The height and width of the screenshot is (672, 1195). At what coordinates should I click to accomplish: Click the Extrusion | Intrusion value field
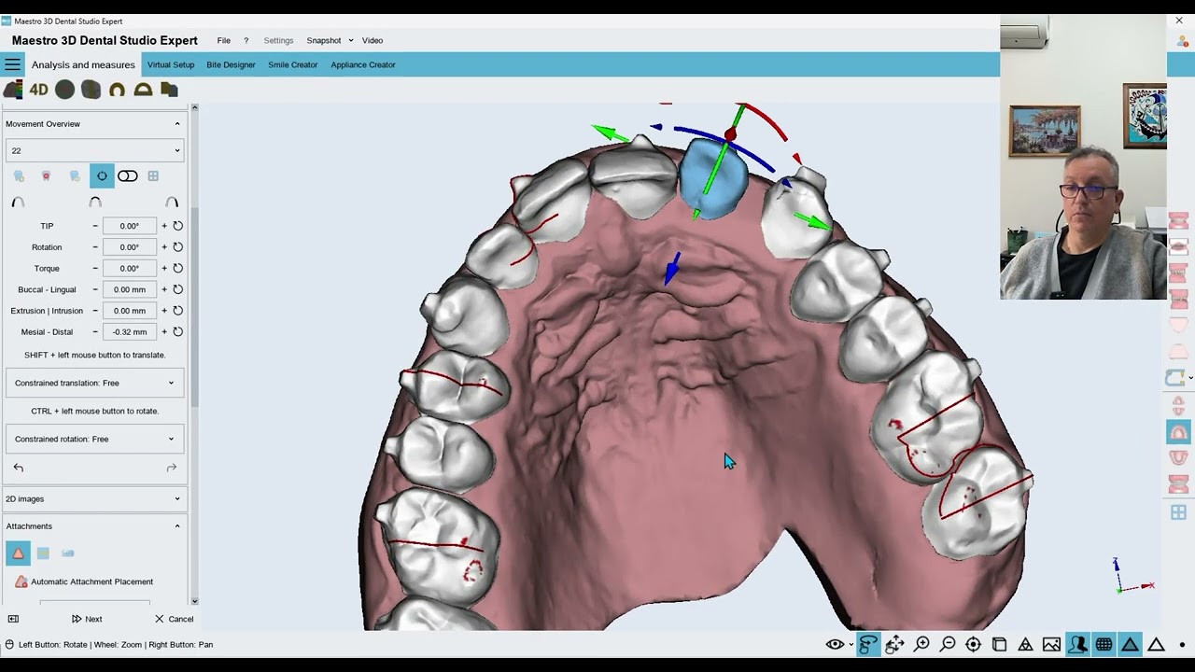pos(129,311)
